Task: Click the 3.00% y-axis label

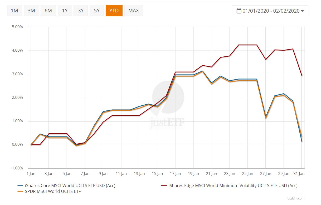Action: pyautogui.click(x=17, y=74)
